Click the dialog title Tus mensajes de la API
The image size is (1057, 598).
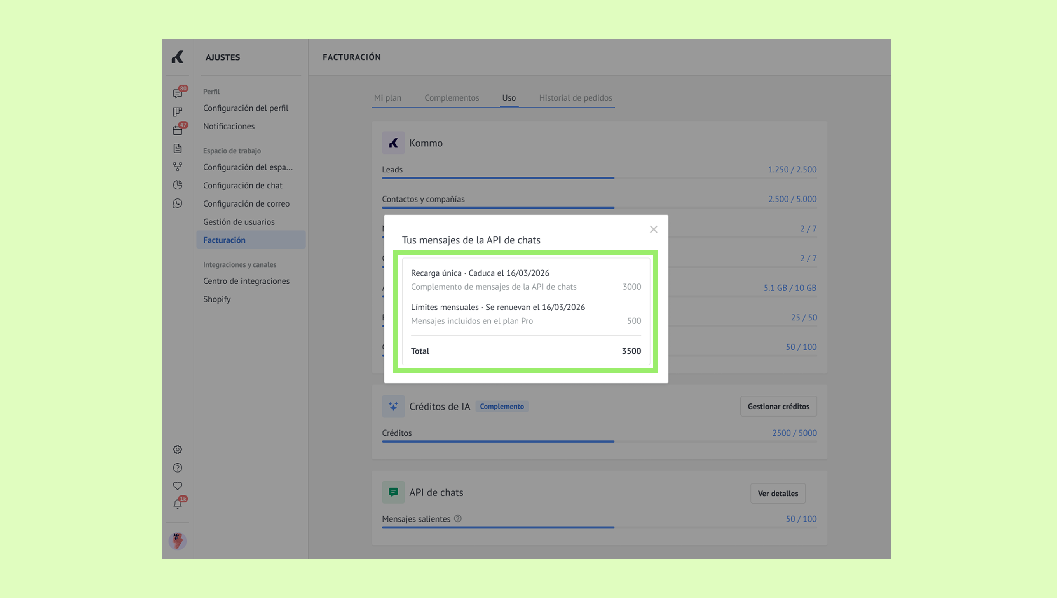(471, 240)
